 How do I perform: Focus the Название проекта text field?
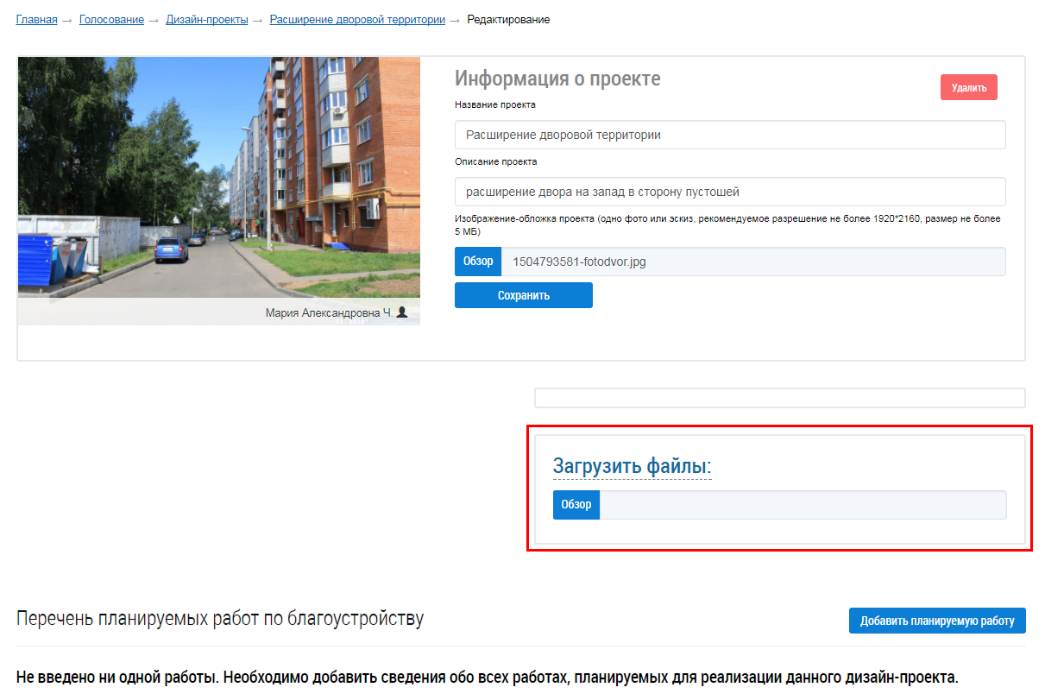click(730, 135)
